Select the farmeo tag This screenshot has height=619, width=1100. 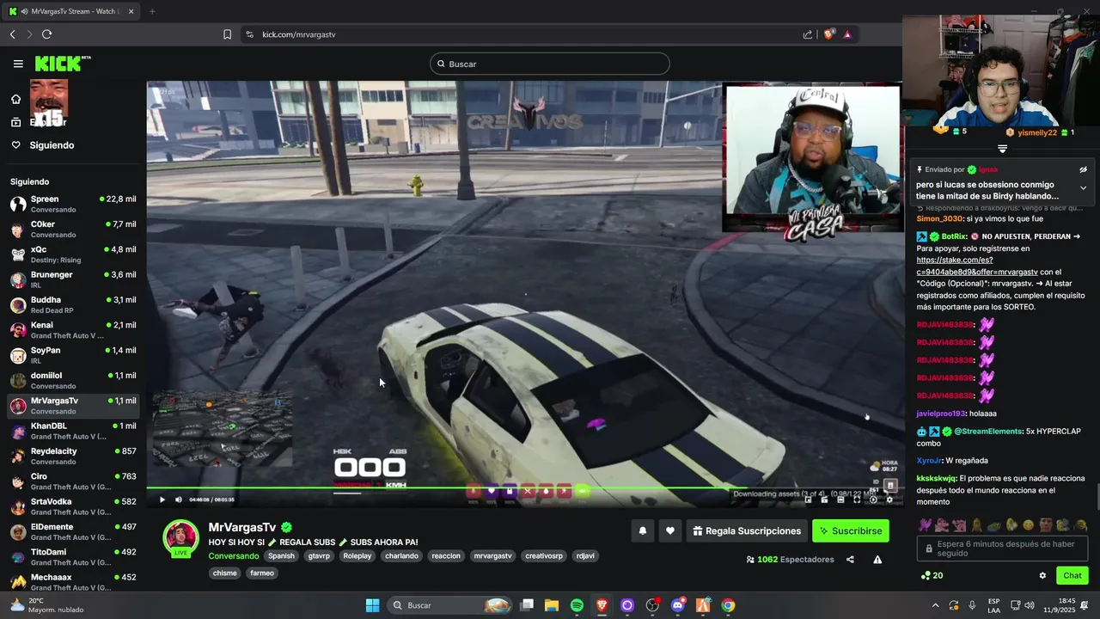tap(262, 573)
